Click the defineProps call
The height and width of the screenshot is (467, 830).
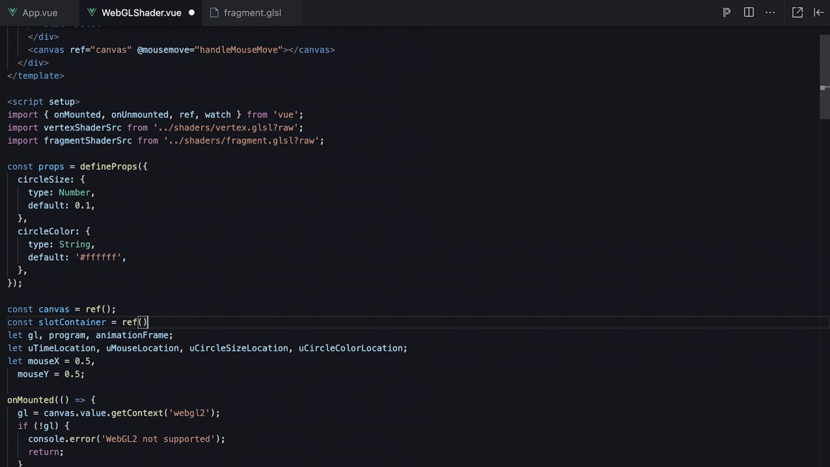tap(108, 166)
